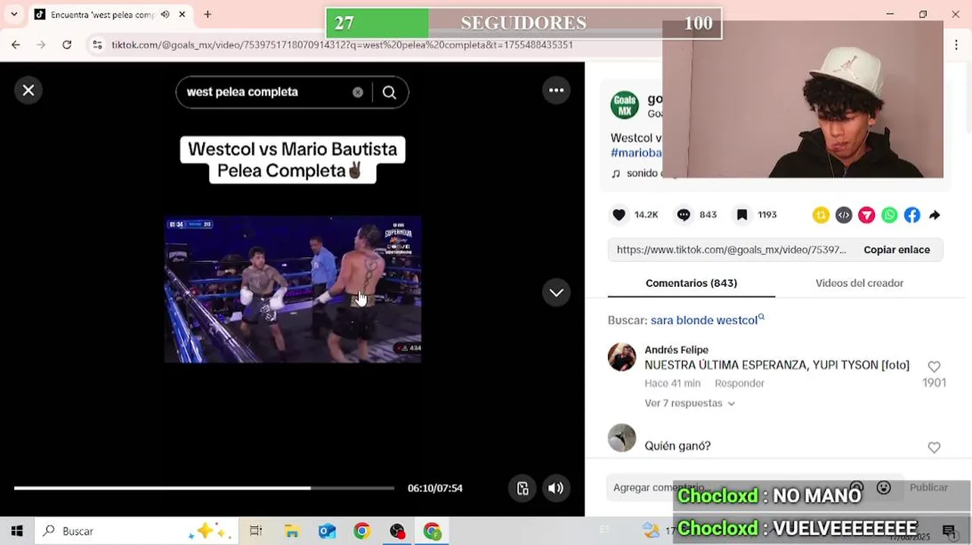972x545 pixels.
Task: Open comments via speech bubble icon
Action: coord(684,215)
